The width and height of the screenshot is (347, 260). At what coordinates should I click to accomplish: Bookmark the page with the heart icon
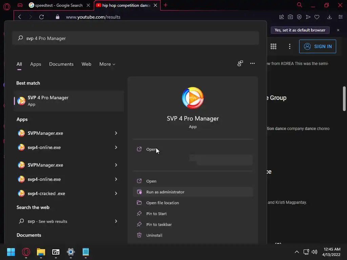point(317,17)
